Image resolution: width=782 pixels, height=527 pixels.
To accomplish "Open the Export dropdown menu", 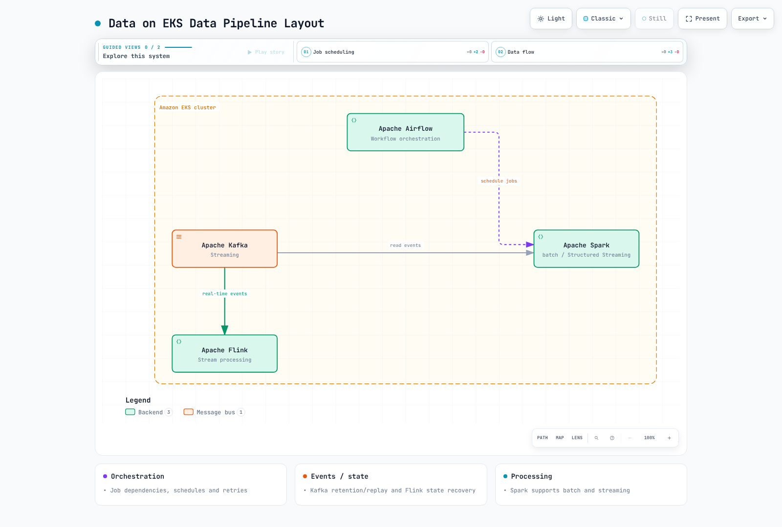I will [x=753, y=19].
